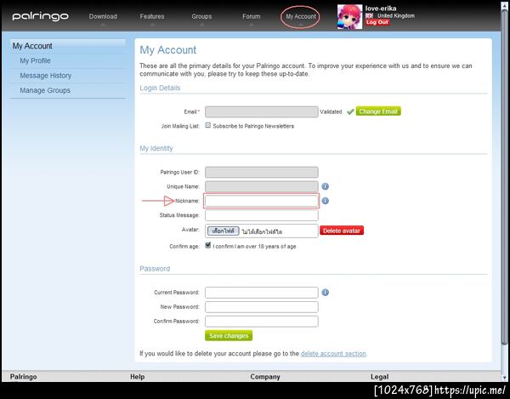Uncheck the over 18 years confirmation
The height and width of the screenshot is (399, 510).
coord(208,245)
